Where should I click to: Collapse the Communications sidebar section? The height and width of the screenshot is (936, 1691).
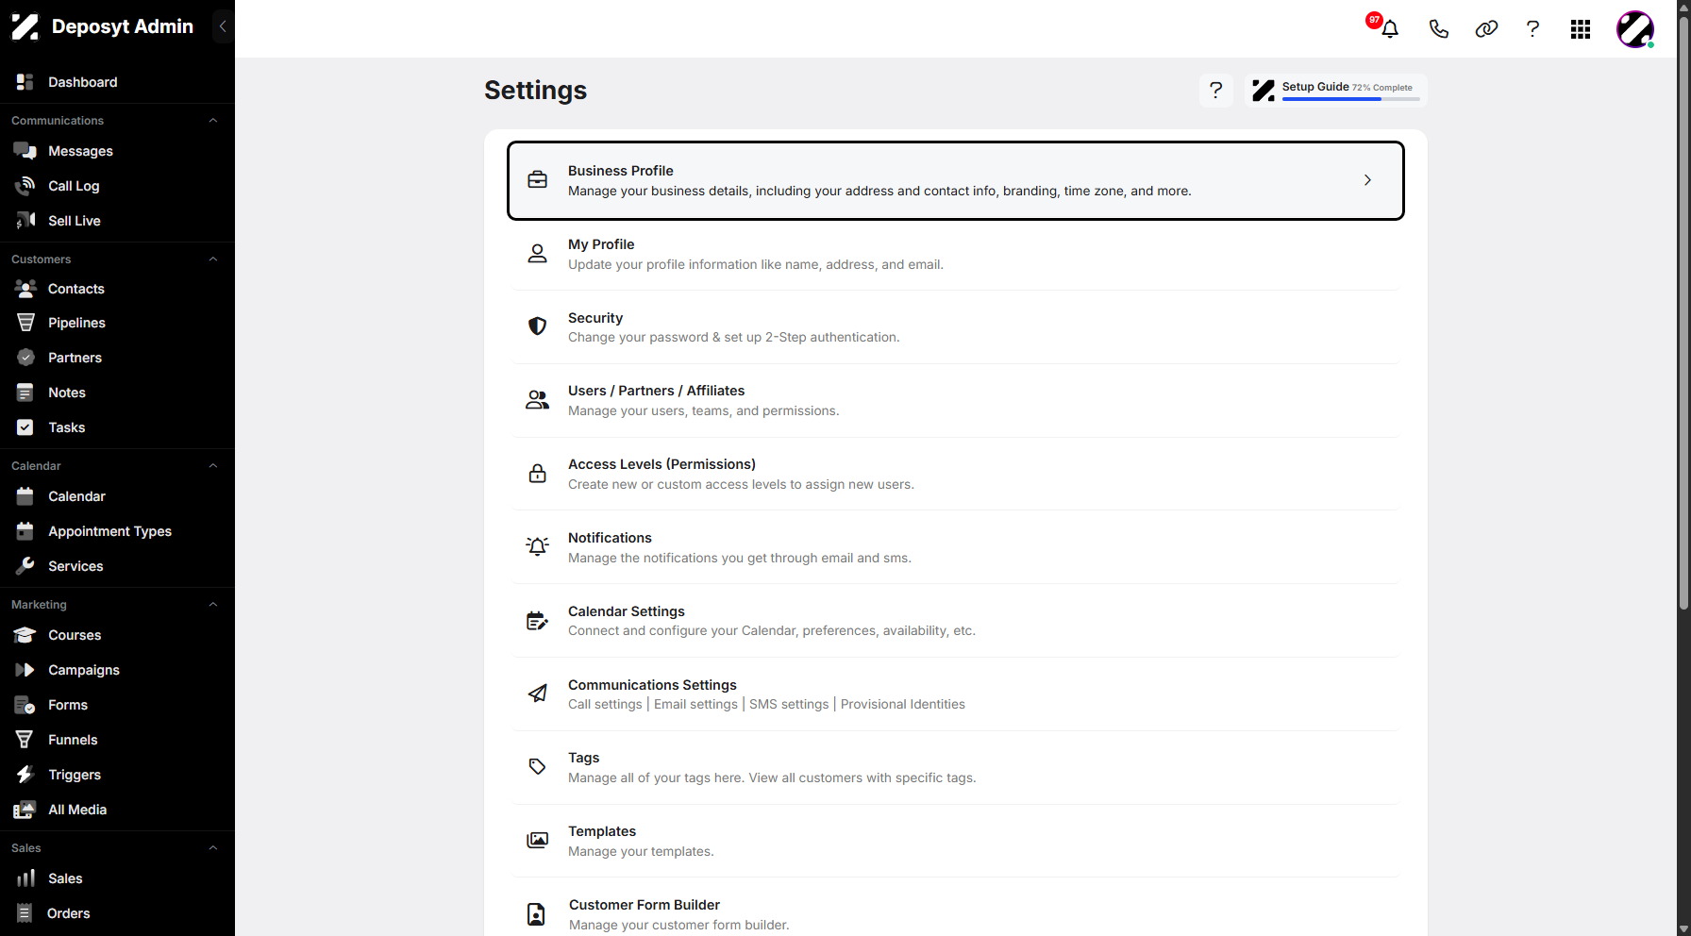tap(213, 121)
